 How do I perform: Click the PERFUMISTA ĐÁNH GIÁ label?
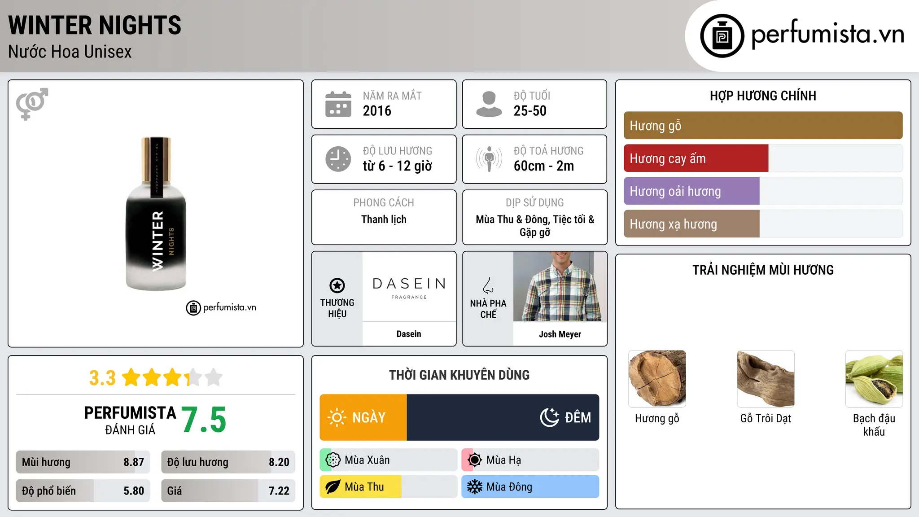130,420
